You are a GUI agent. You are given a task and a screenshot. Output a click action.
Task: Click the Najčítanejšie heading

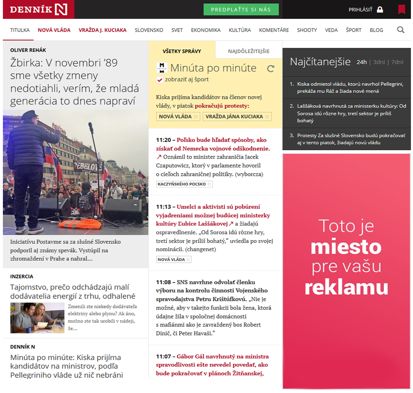tap(320, 62)
